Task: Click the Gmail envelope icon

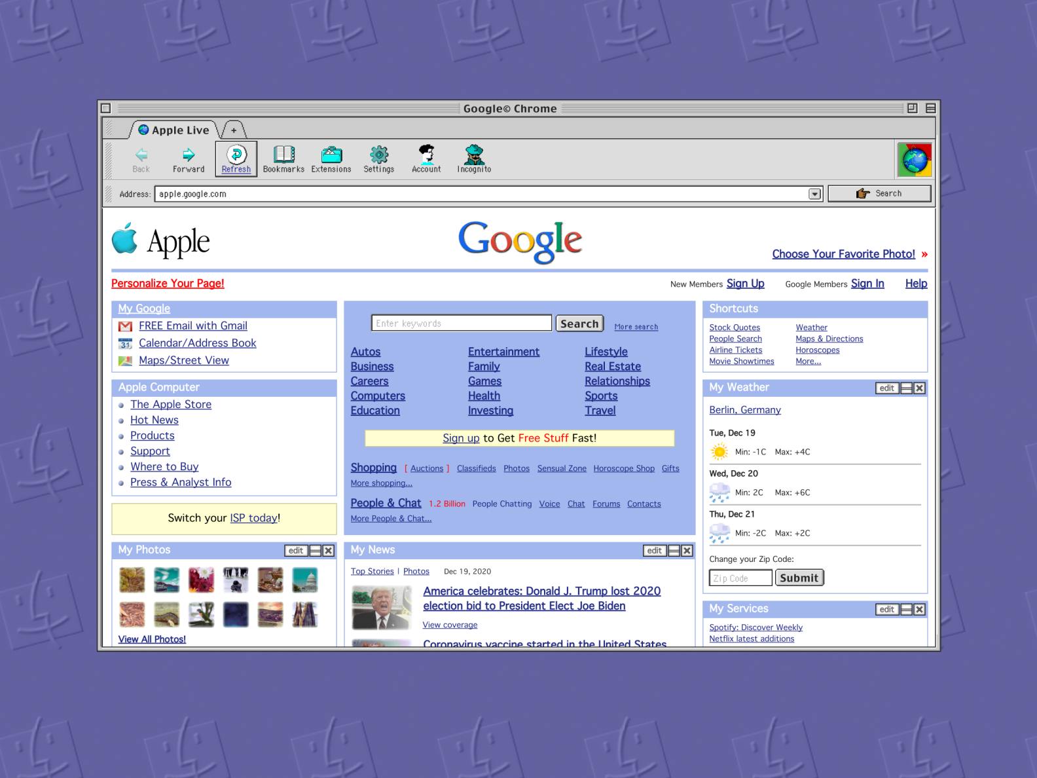Action: pos(125,326)
